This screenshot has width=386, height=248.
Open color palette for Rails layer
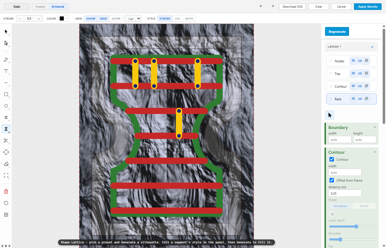click(x=366, y=99)
